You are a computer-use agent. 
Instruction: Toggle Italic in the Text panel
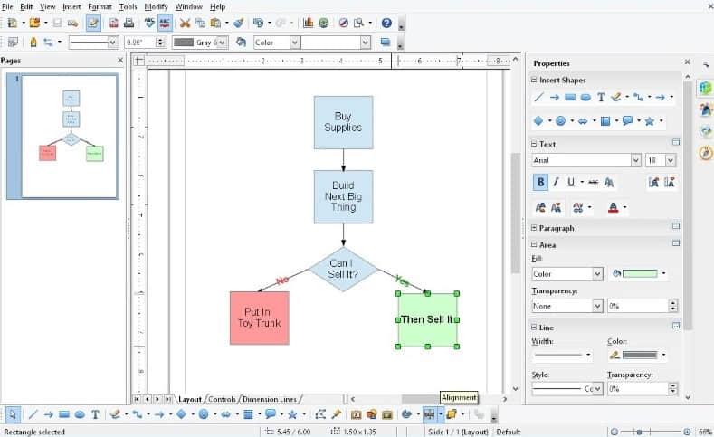tap(556, 182)
